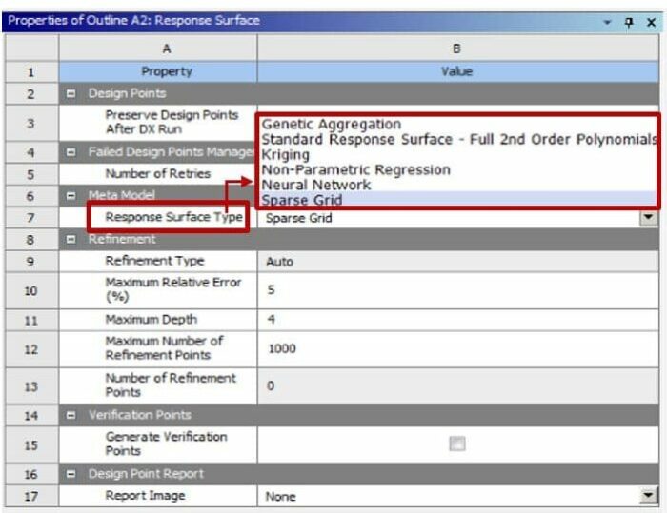Open the panel title bar dropdown arrow
Screen dimensions: 667x513
click(607, 22)
